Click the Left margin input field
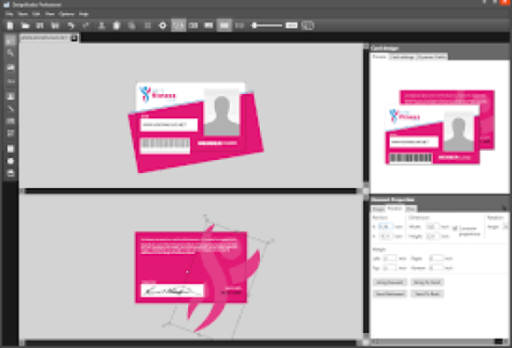The height and width of the screenshot is (348, 512). coord(389,259)
